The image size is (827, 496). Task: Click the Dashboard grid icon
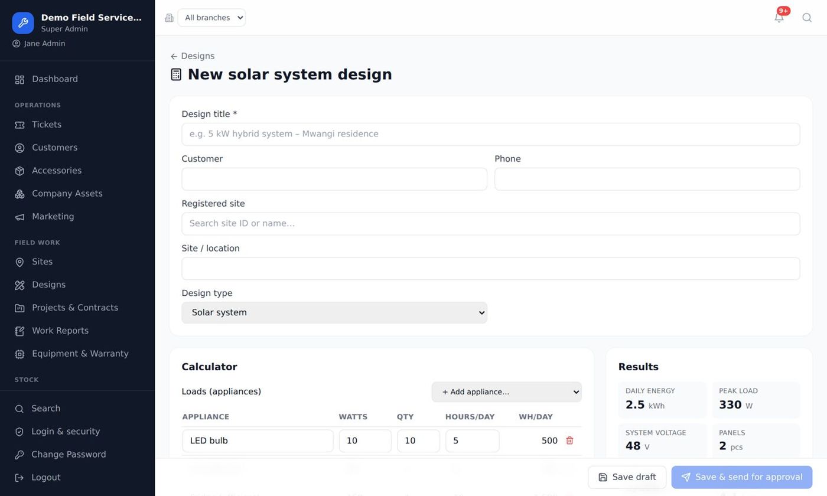tap(19, 80)
